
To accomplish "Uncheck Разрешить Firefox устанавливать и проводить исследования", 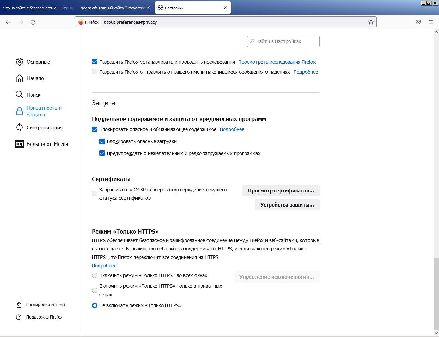I will [x=95, y=62].
